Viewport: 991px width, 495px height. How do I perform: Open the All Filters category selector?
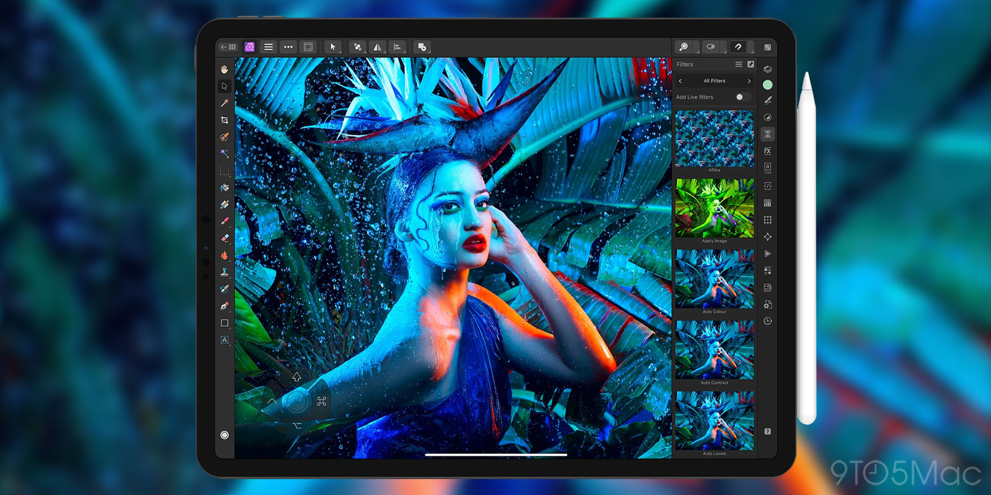point(714,81)
